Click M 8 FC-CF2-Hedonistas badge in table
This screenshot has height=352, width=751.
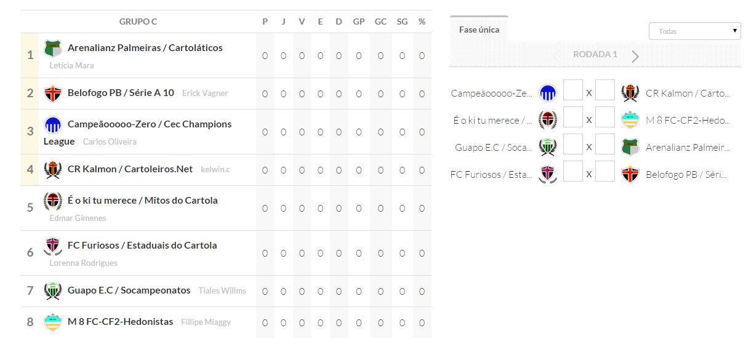click(x=53, y=322)
